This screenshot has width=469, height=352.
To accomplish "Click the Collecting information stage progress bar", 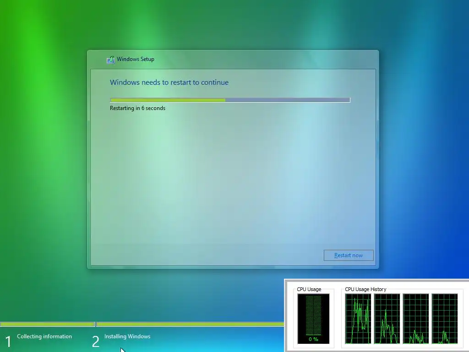I will pyautogui.click(x=48, y=324).
